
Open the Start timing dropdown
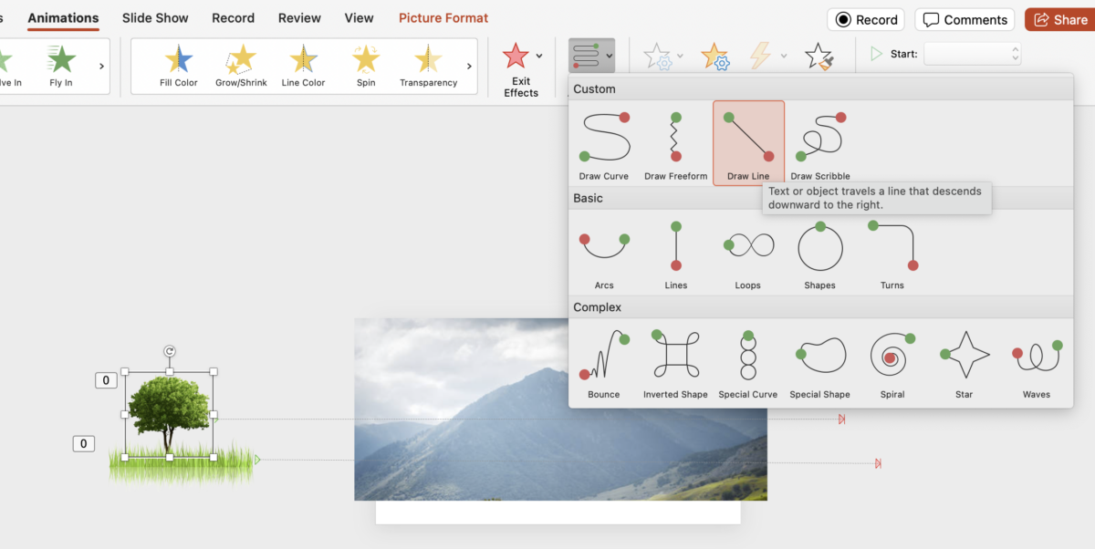tap(972, 54)
